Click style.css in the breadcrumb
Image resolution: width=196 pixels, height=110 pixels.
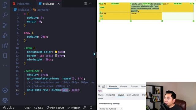(24, 10)
